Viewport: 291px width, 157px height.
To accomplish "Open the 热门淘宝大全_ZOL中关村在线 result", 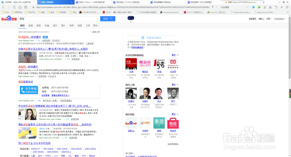I will coord(34,143).
